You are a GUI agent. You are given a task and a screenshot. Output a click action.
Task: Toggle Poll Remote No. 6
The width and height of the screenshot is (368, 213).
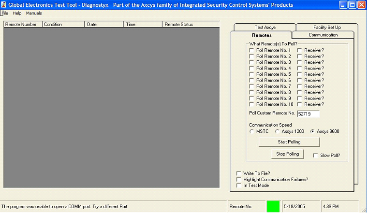click(251, 80)
